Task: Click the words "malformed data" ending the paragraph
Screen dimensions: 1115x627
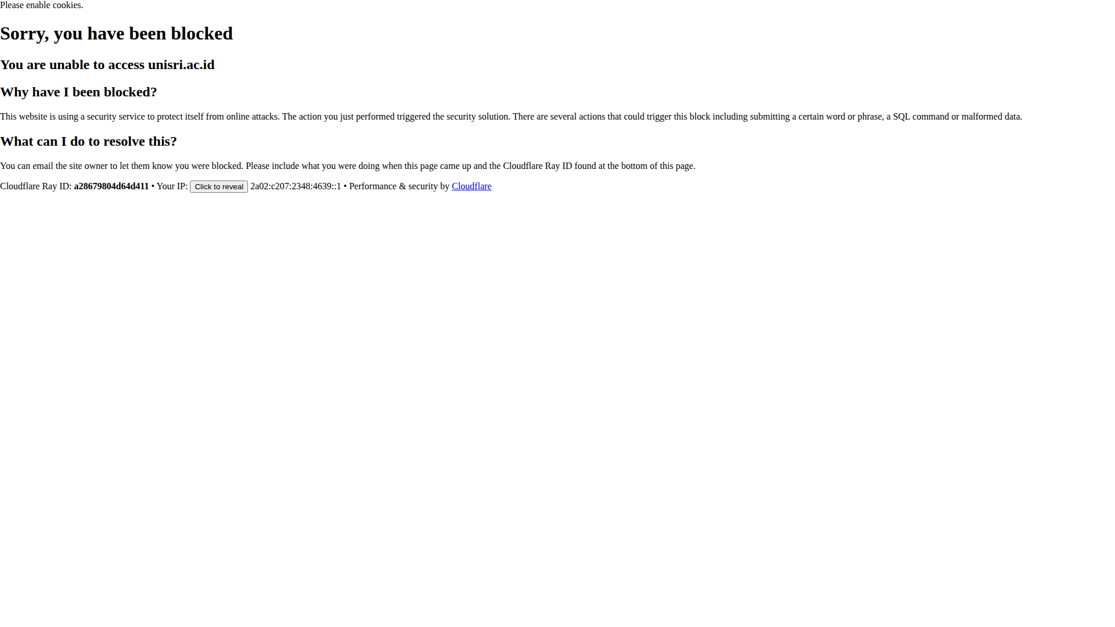Action: tap(991, 117)
